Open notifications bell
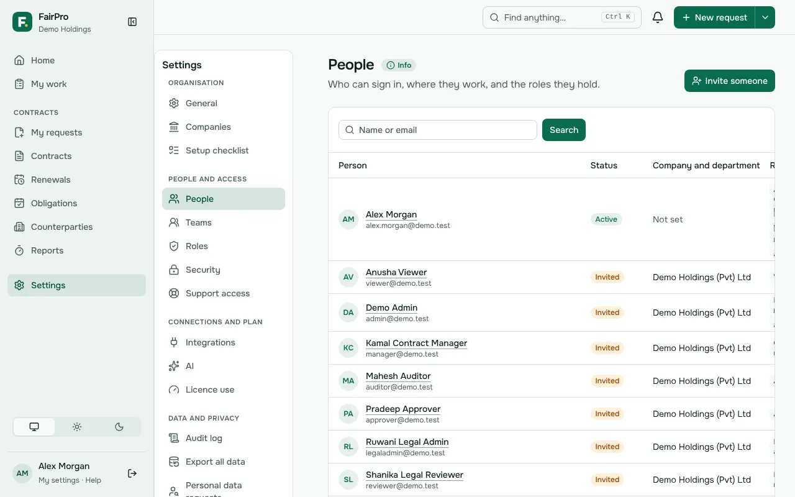Image resolution: width=795 pixels, height=497 pixels. point(658,17)
